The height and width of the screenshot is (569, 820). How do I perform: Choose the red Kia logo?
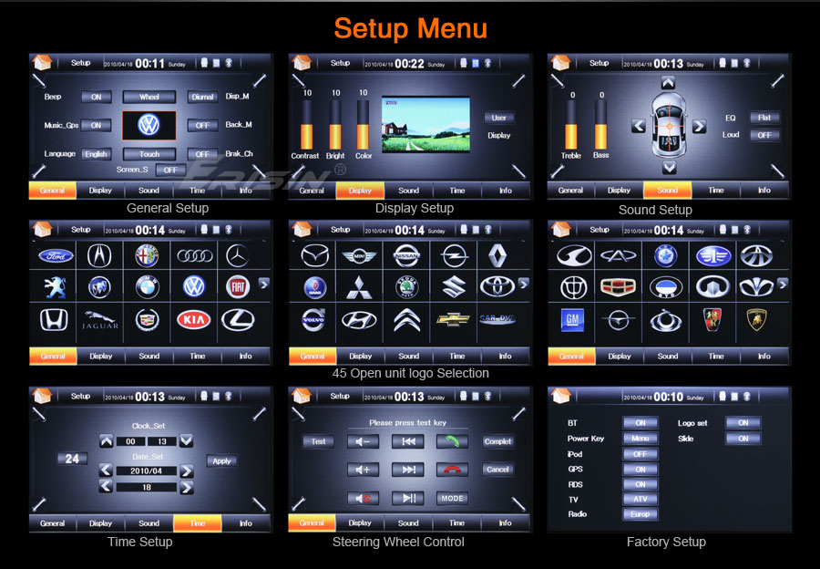(194, 320)
